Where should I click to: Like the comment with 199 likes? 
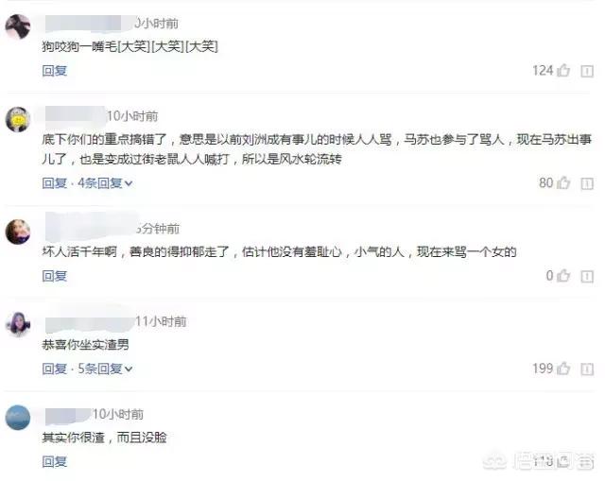coord(563,369)
